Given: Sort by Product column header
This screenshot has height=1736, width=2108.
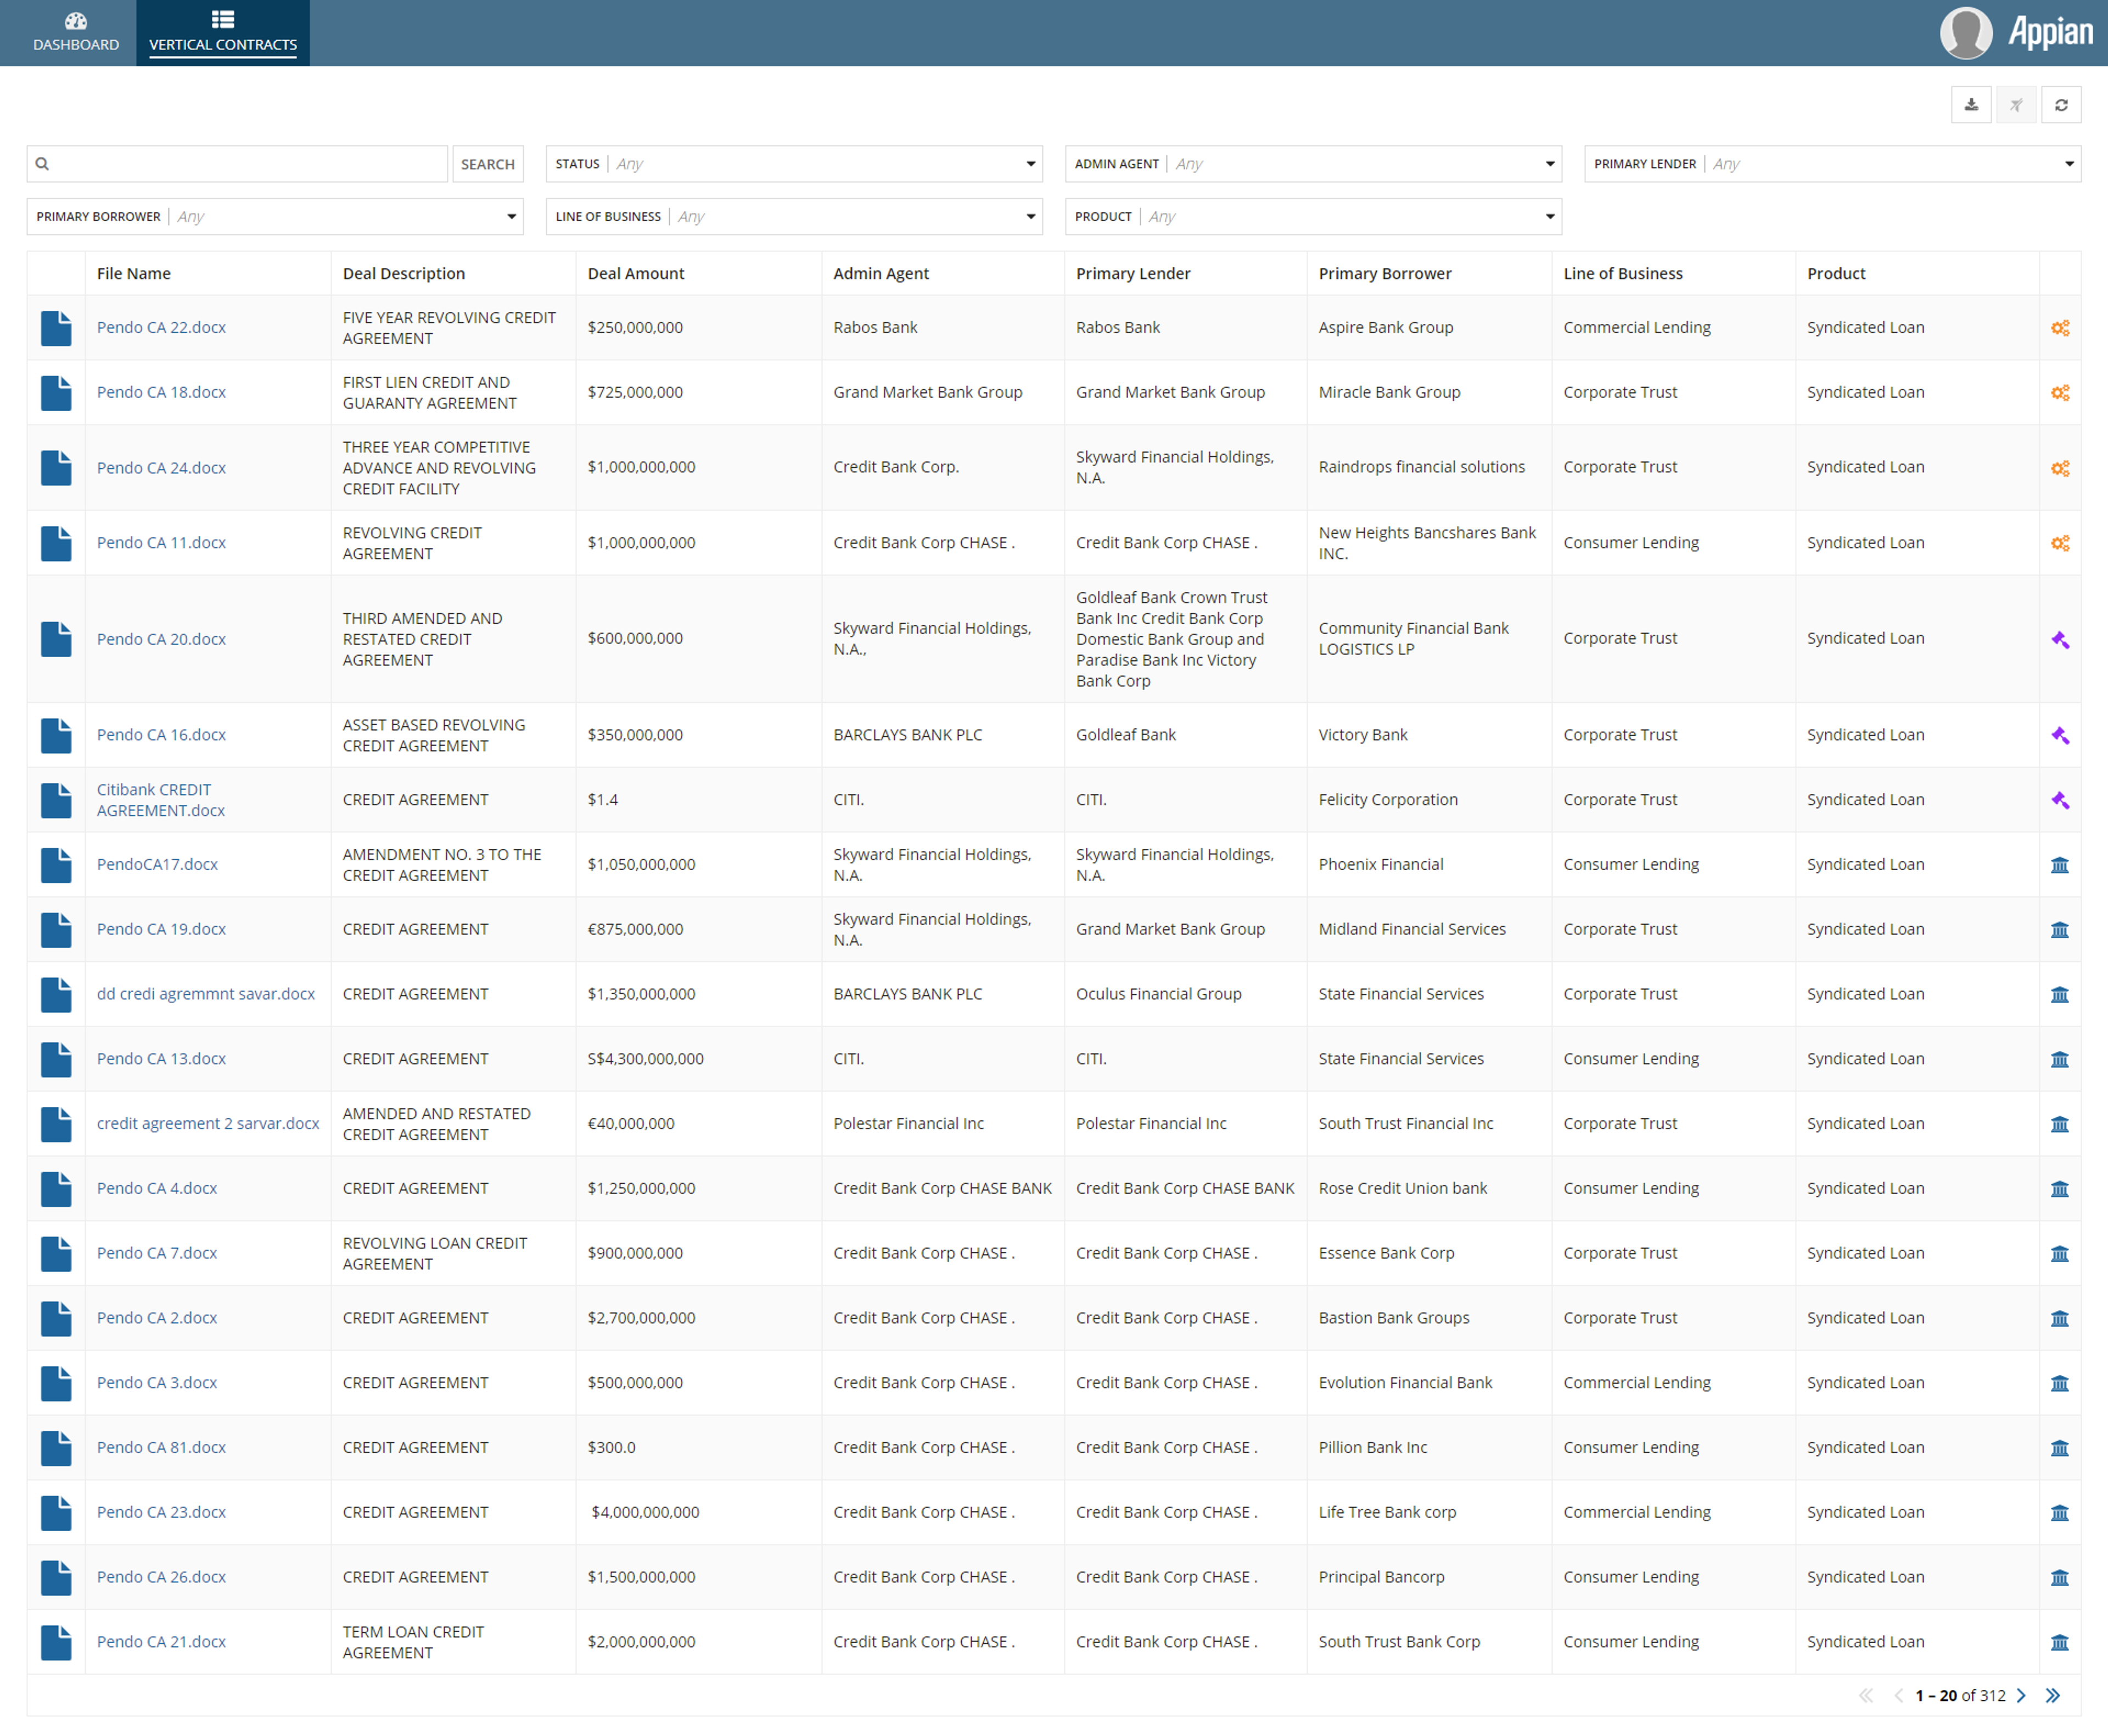Looking at the screenshot, I should tap(1836, 274).
